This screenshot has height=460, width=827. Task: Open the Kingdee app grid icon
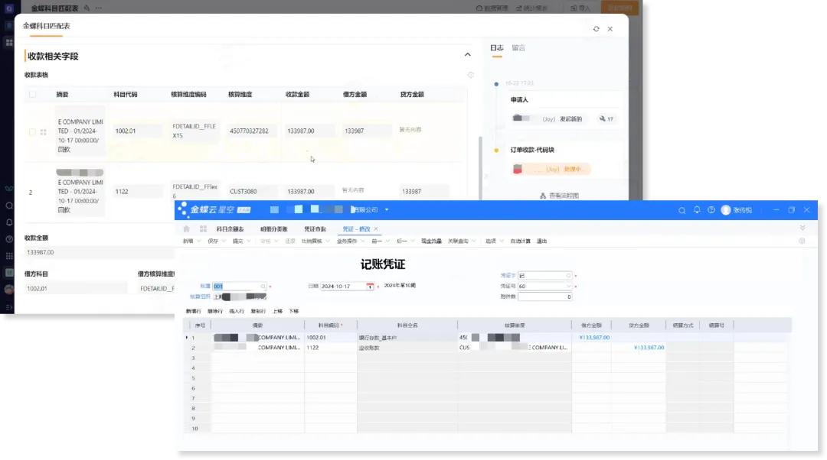pos(203,229)
